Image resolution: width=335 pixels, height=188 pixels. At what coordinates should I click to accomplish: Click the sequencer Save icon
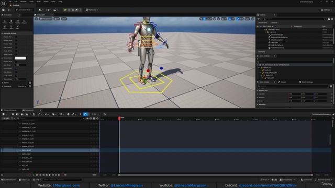pos(13,114)
